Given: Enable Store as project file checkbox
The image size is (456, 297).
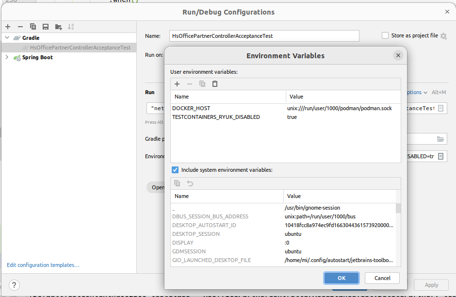Looking at the screenshot, I should [x=385, y=35].
